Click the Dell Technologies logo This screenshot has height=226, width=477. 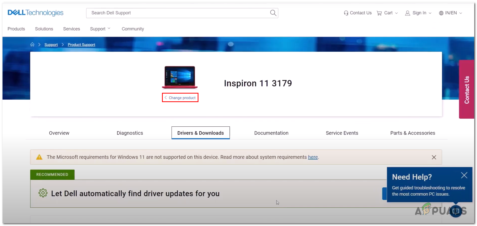pyautogui.click(x=35, y=13)
